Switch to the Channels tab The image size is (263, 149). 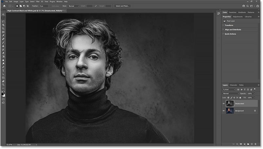[233, 85]
